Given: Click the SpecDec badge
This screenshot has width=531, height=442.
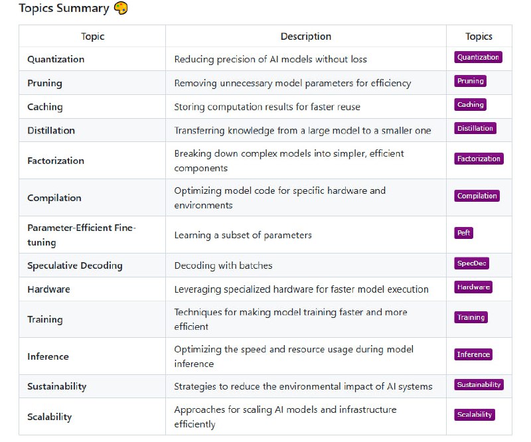Looking at the screenshot, I should coord(472,264).
